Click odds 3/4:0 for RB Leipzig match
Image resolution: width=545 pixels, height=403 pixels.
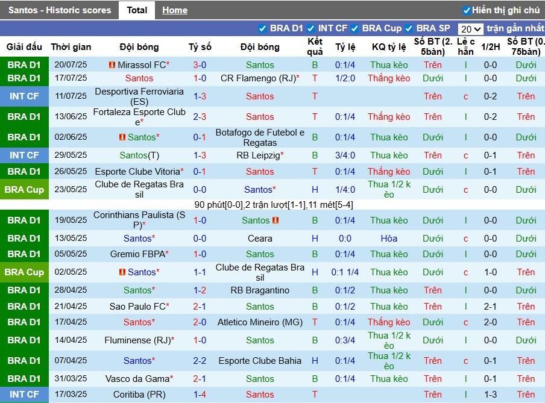tap(345, 155)
